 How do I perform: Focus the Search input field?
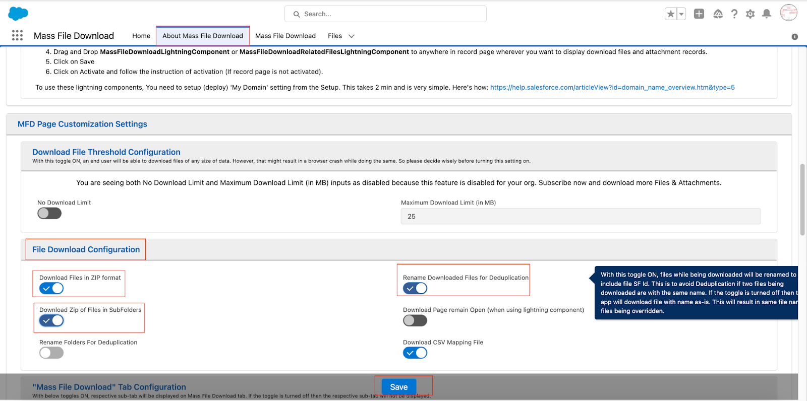point(385,14)
